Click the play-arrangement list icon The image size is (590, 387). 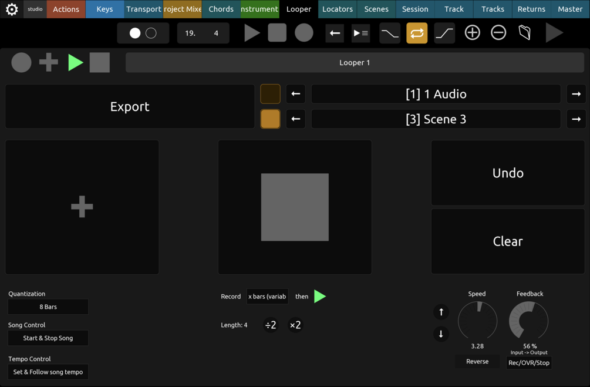coord(360,33)
